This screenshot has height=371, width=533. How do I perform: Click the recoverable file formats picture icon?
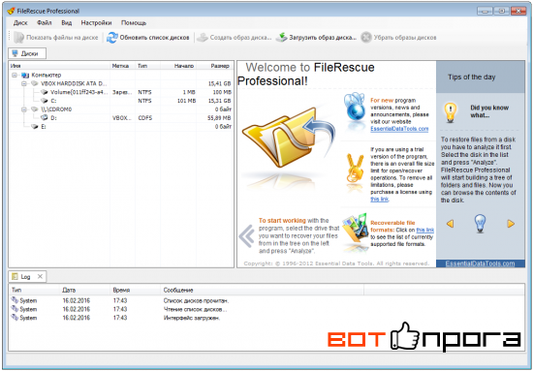tap(356, 229)
